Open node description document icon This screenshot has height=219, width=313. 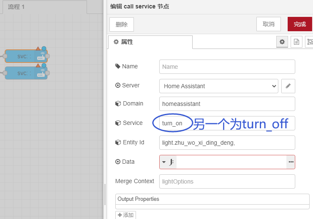(297, 42)
